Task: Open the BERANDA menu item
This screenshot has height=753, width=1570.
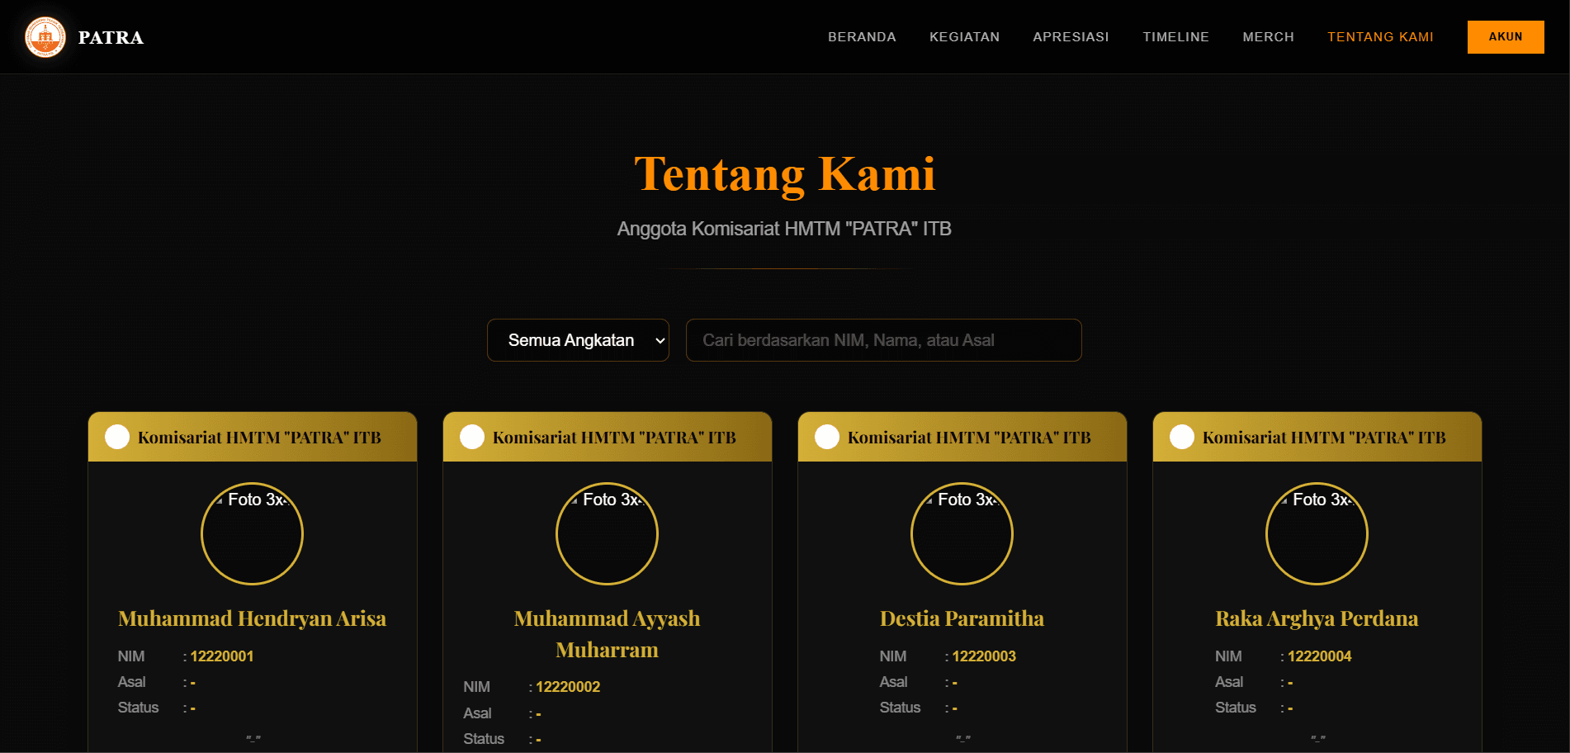Action: pyautogui.click(x=862, y=37)
